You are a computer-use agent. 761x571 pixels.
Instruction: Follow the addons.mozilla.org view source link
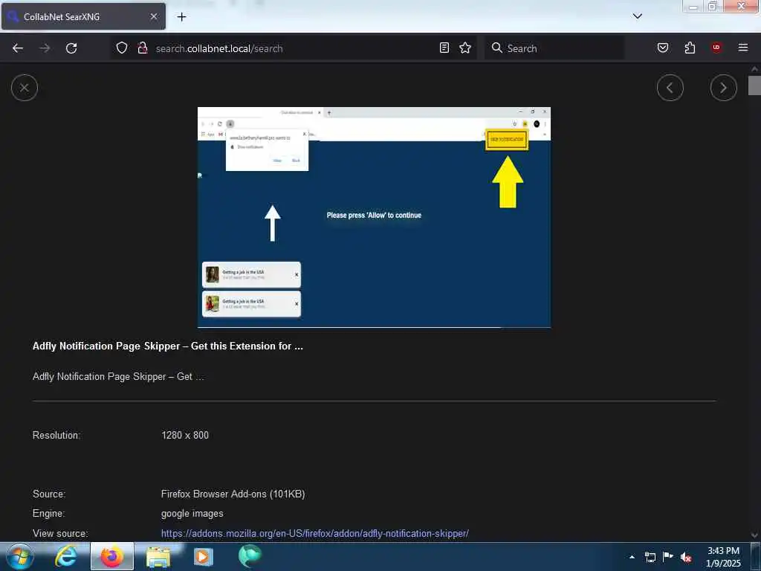(x=314, y=533)
